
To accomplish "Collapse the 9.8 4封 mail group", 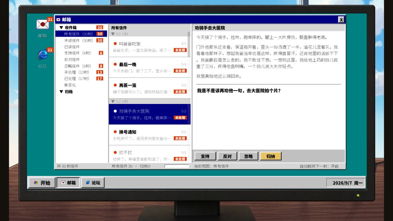I will point(113,101).
